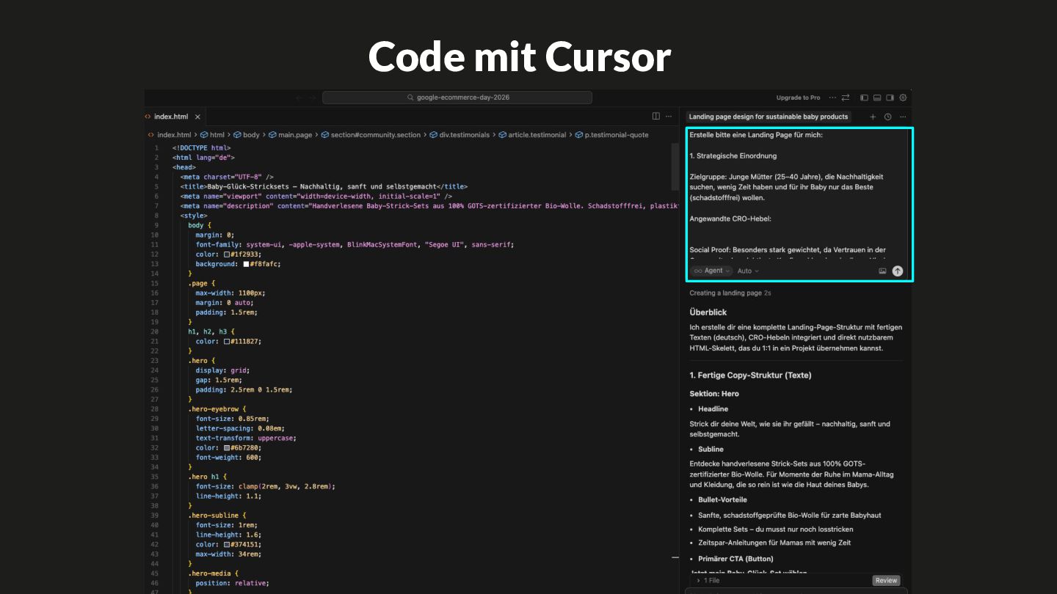Click the Upgrade to Pro link

pyautogui.click(x=798, y=98)
